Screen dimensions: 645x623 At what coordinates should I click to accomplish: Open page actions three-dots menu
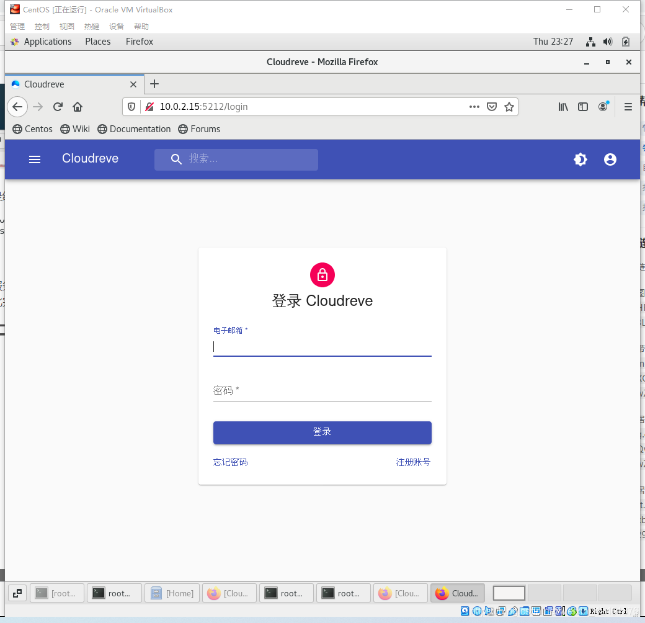(474, 107)
